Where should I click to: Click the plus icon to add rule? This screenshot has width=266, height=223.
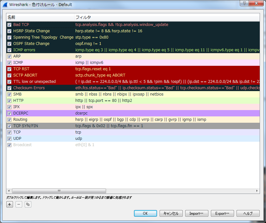[9, 204]
